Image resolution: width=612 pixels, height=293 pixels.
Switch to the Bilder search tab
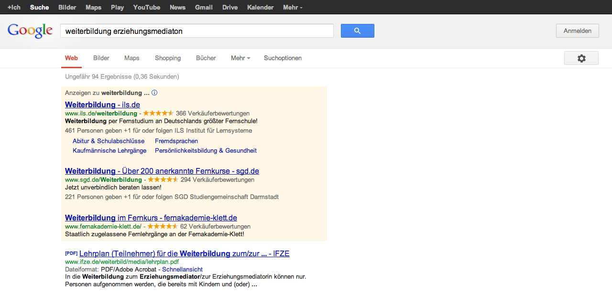pyautogui.click(x=101, y=58)
